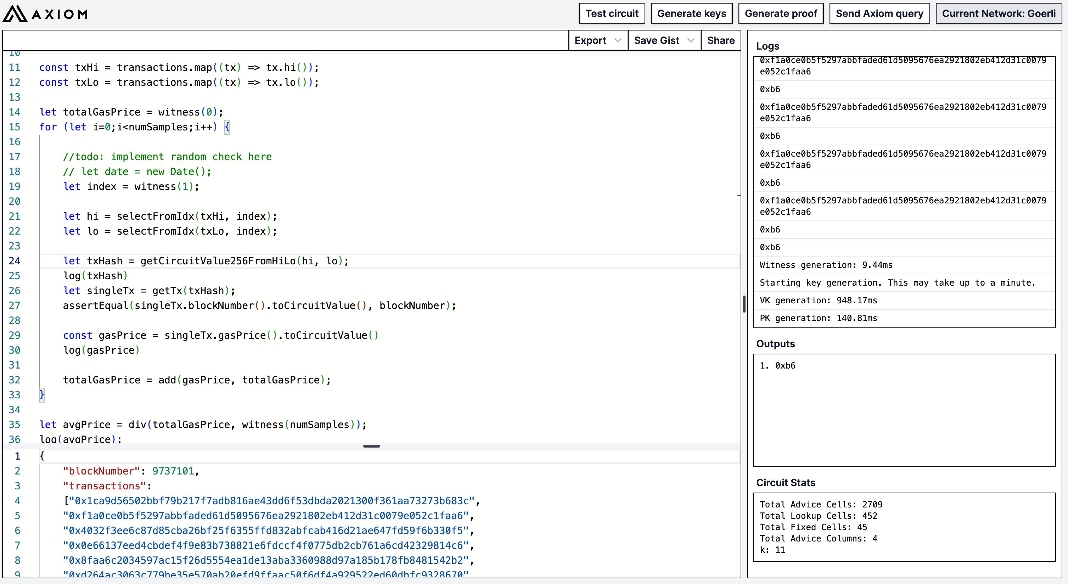Click the horizontal editor split handle
Viewport: 1068px width, 584px height.
click(x=371, y=446)
